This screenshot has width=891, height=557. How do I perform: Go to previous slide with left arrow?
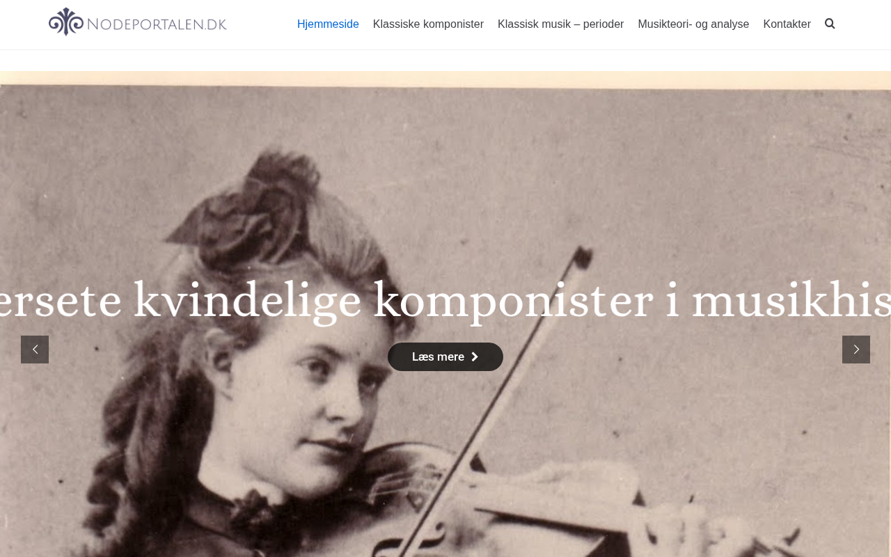pyautogui.click(x=35, y=350)
